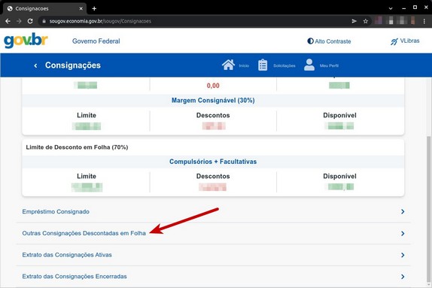Go back with Consignações arrow
Viewport: 432px width, 288px height.
pyautogui.click(x=35, y=65)
